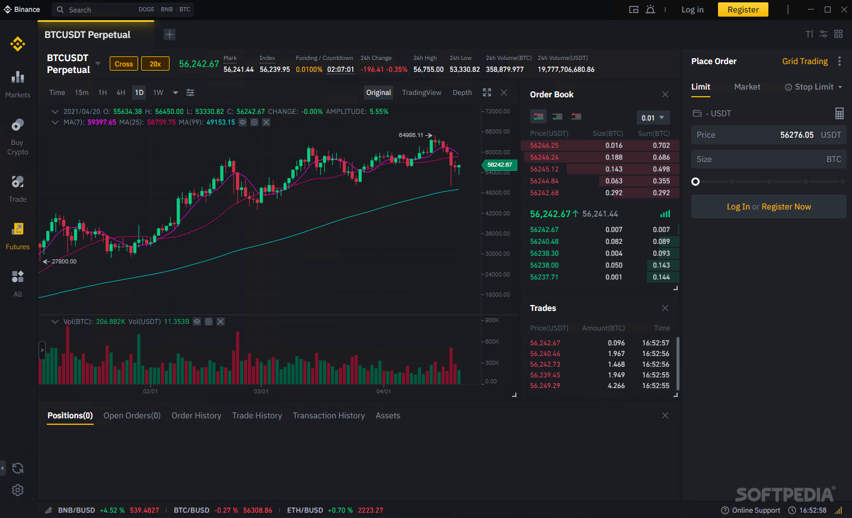Screen dimensions: 852x518
Task: Switch chart view to Original
Action: pos(379,93)
